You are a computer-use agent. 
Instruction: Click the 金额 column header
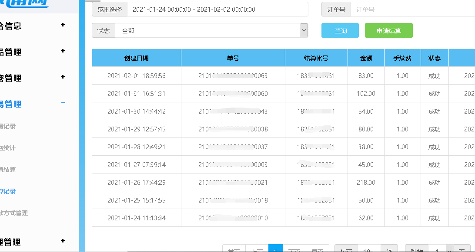pyautogui.click(x=366, y=58)
